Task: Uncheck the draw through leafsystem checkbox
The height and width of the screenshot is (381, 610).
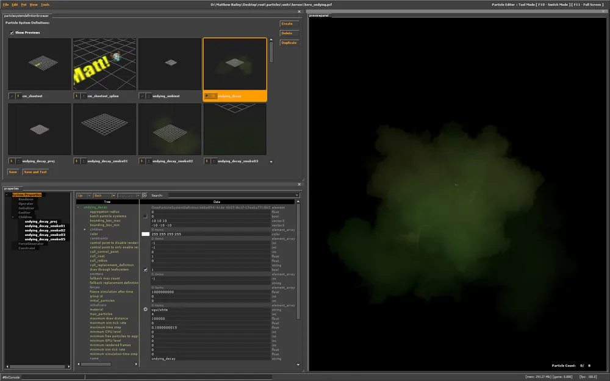Action: coord(145,269)
